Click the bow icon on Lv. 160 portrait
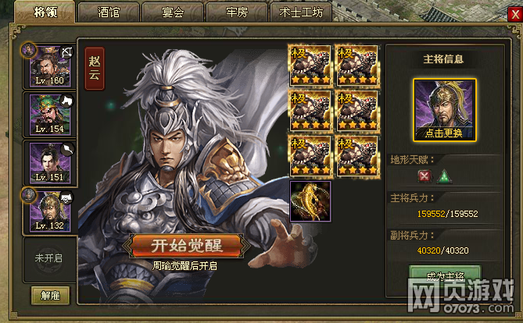Viewport: 523px width, 323px height. tap(66, 52)
